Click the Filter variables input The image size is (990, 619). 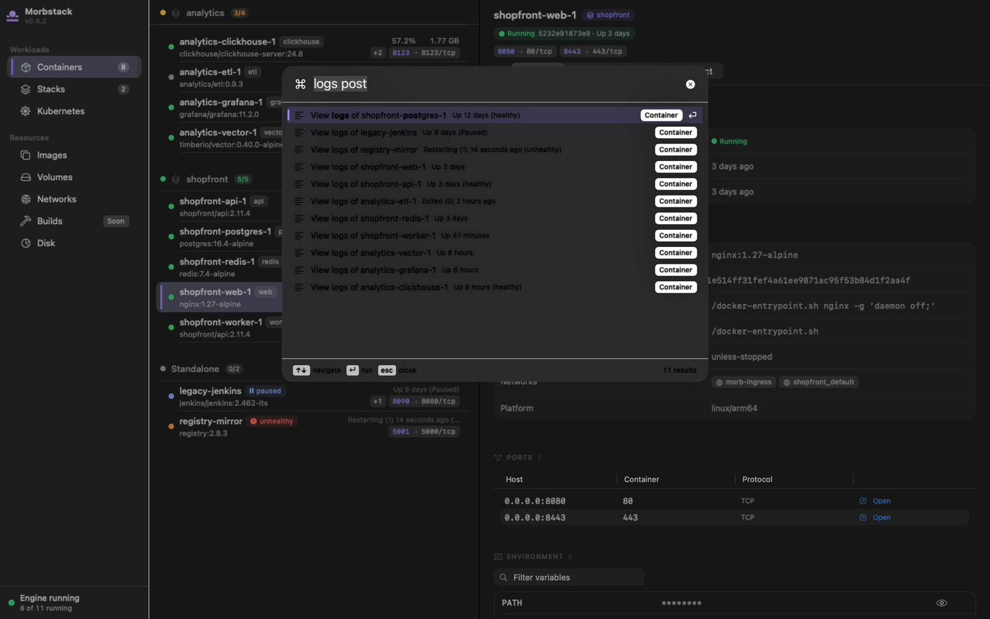point(569,578)
